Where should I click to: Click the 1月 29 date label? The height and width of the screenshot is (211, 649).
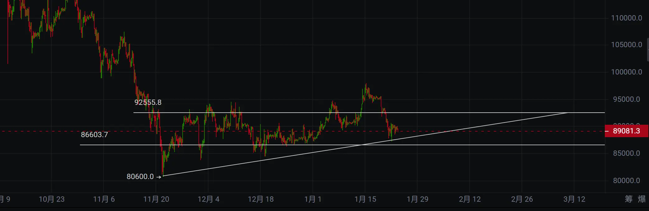pyautogui.click(x=418, y=199)
